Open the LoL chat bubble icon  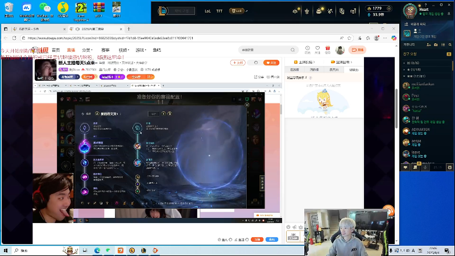pos(406,167)
